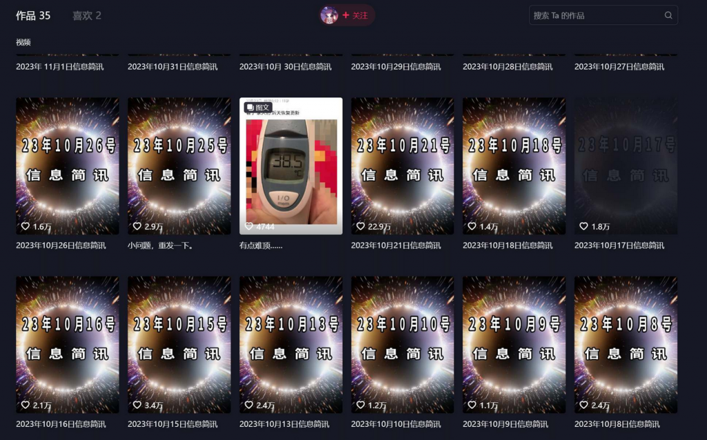Viewport: 707px width, 440px height.
Task: Click heart icon on 23年10月25号 video
Action: [x=137, y=226]
